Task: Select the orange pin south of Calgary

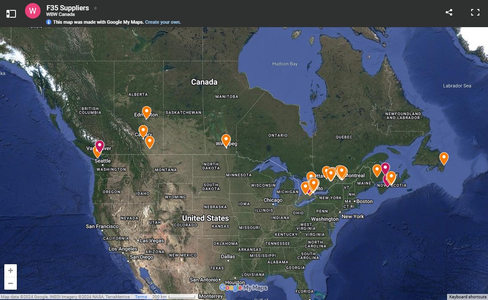Action: [150, 141]
